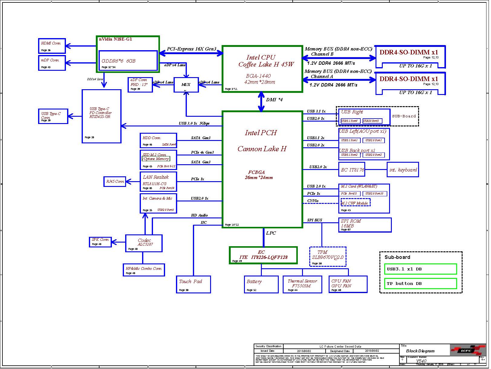Click the TP button DB green box

click(421, 283)
